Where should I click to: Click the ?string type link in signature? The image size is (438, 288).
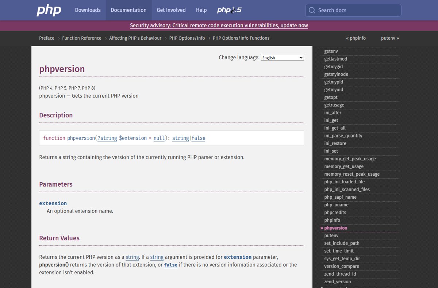point(107,138)
